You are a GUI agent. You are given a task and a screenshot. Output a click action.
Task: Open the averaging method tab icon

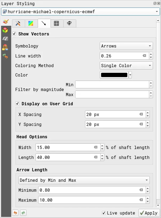click(x=69, y=23)
